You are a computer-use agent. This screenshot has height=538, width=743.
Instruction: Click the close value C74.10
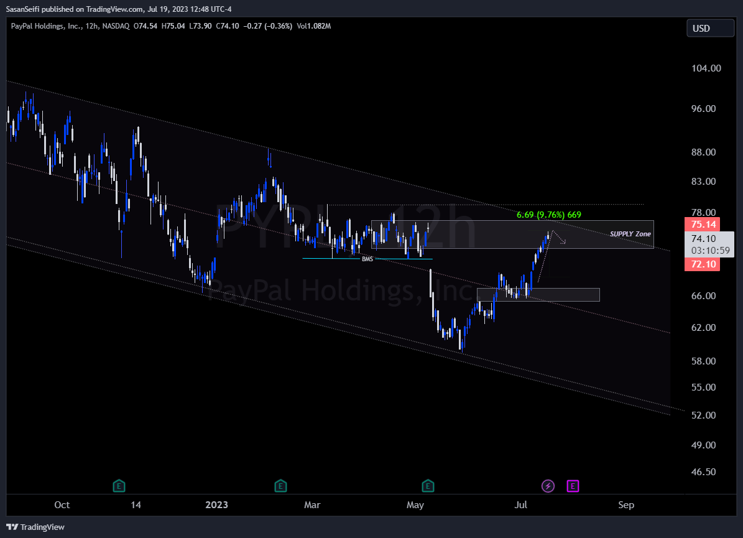(x=228, y=26)
